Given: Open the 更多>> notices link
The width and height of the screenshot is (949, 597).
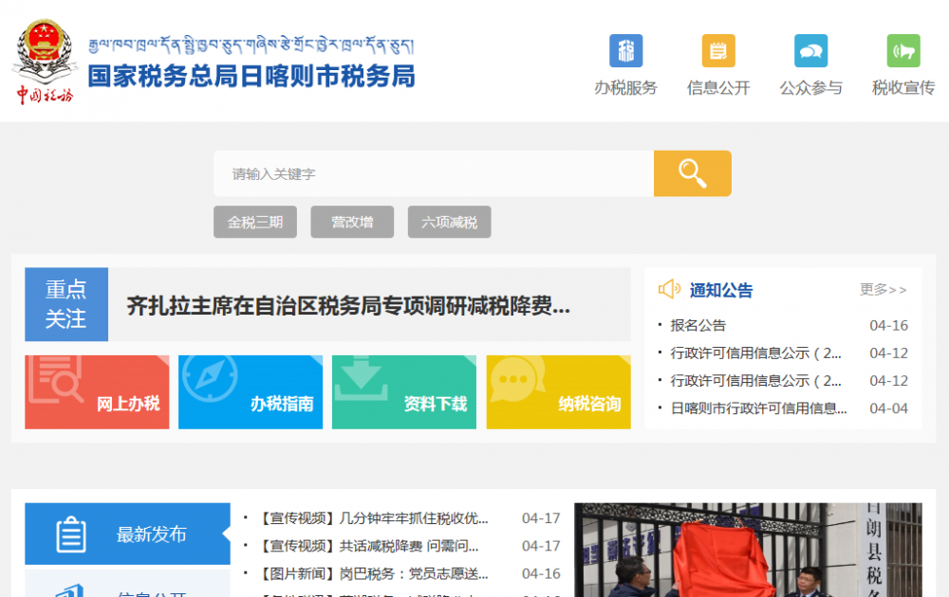Looking at the screenshot, I should (884, 290).
